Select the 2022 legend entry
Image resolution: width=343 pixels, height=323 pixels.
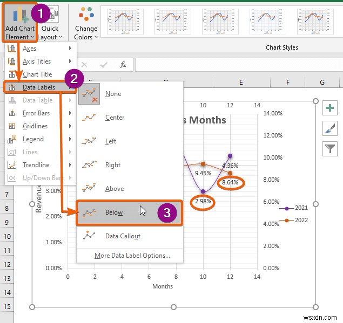[x=293, y=220]
